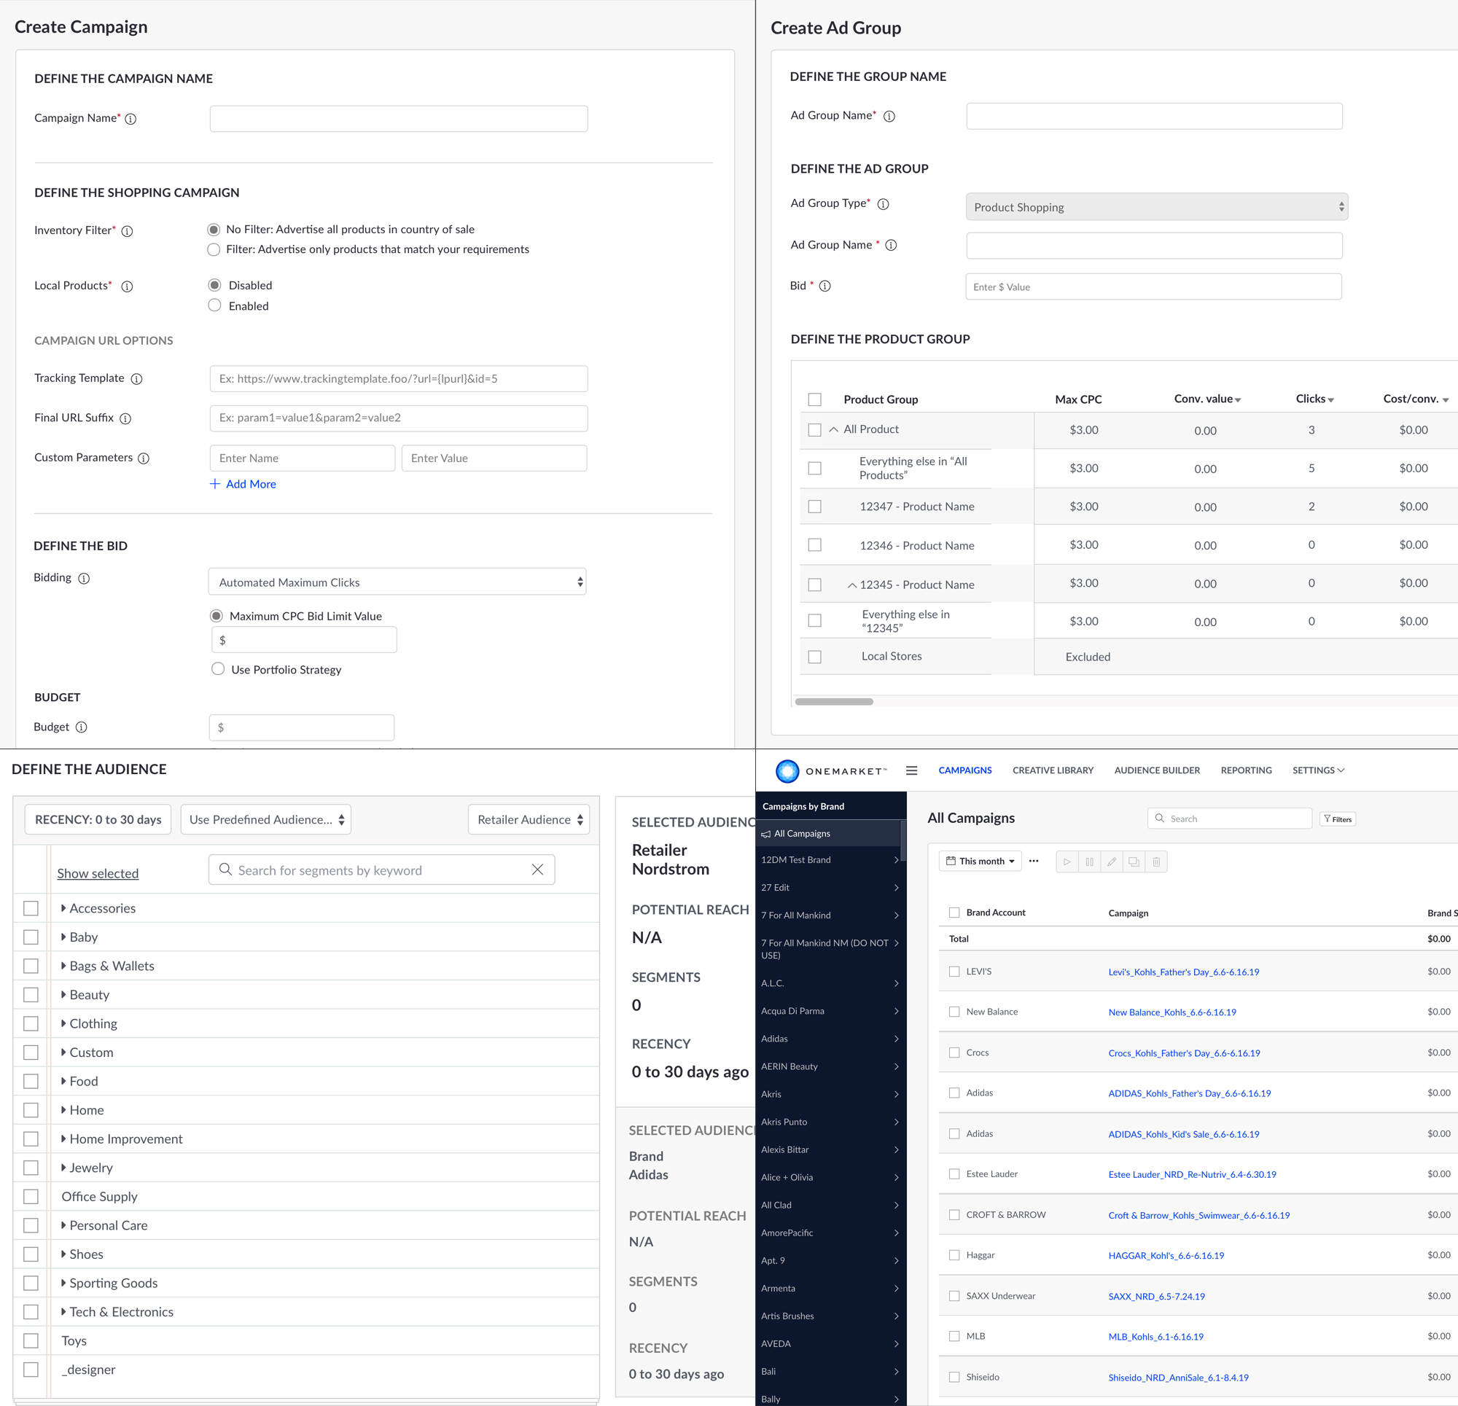Open the Bidding strategy dropdown
This screenshot has width=1458, height=1406.
click(397, 582)
